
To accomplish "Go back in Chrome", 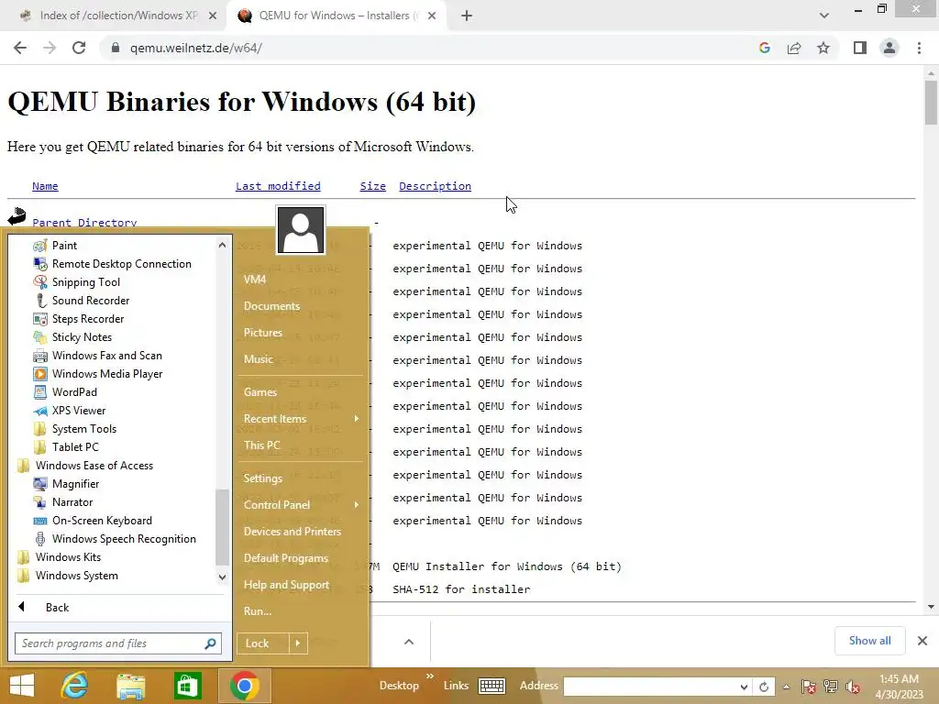I will [20, 48].
